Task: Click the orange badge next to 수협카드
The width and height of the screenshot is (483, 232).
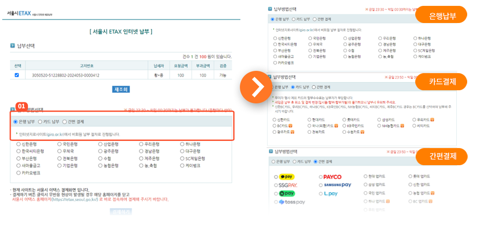Action: point(362,132)
